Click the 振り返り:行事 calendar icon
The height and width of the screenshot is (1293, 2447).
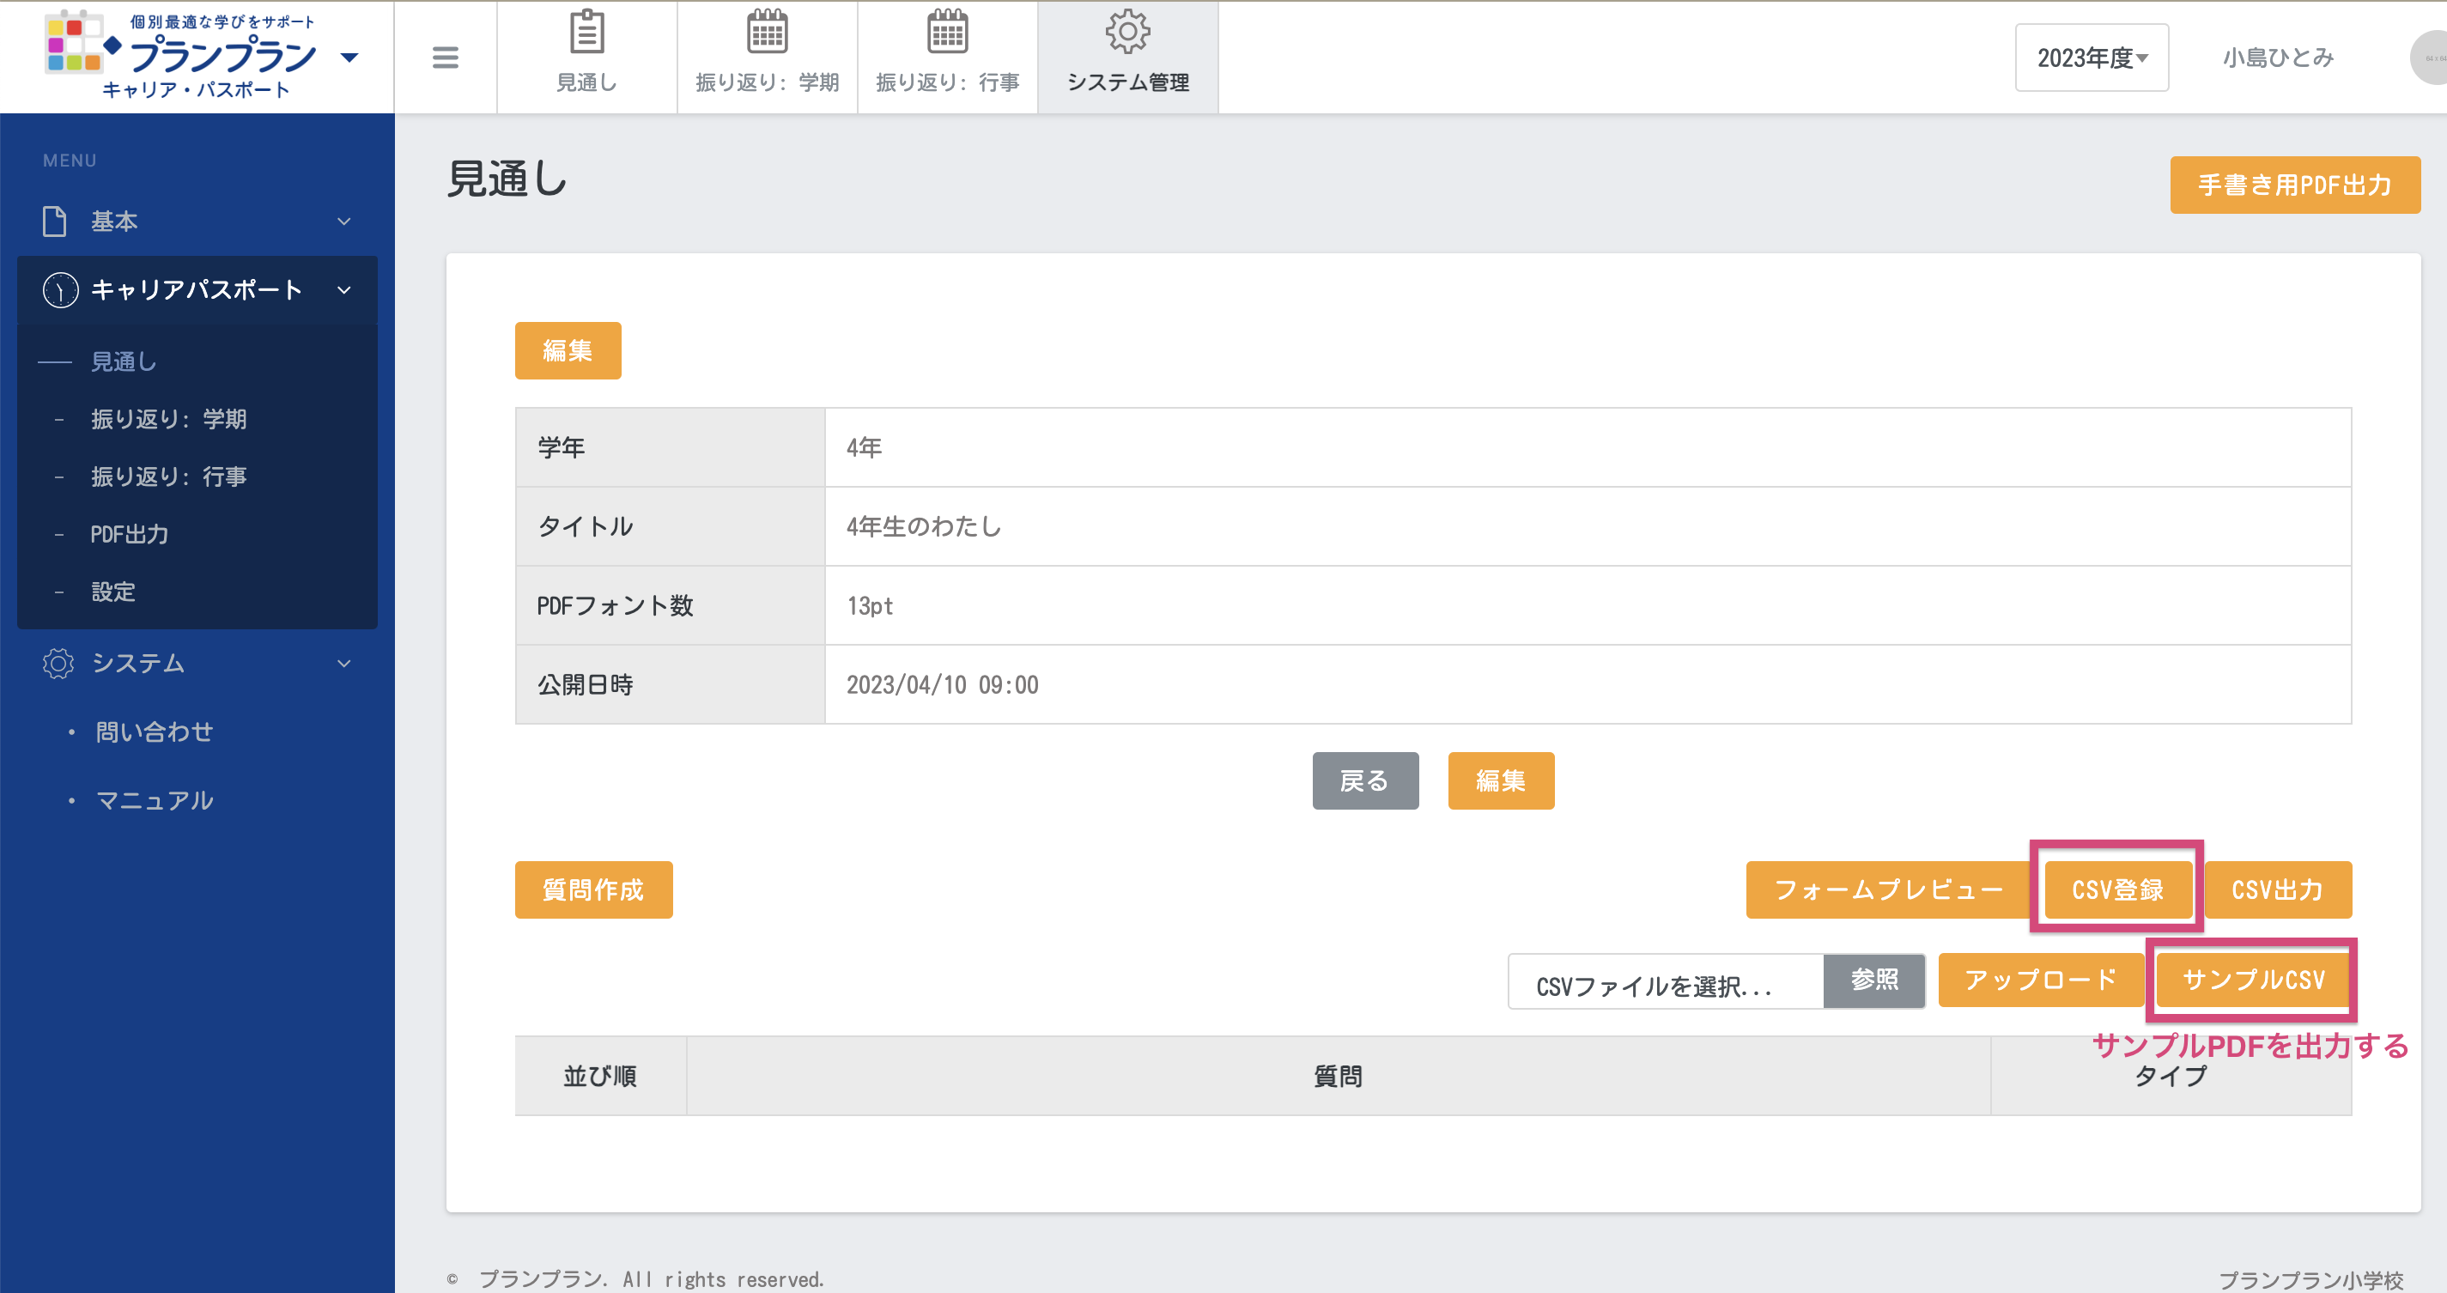pos(947,33)
